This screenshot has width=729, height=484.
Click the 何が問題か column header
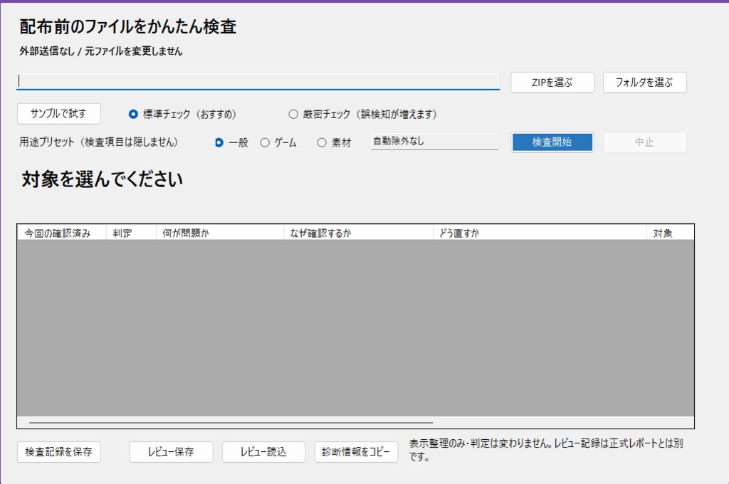pyautogui.click(x=220, y=233)
